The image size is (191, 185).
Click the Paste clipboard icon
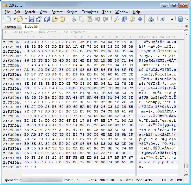[x=90, y=19]
